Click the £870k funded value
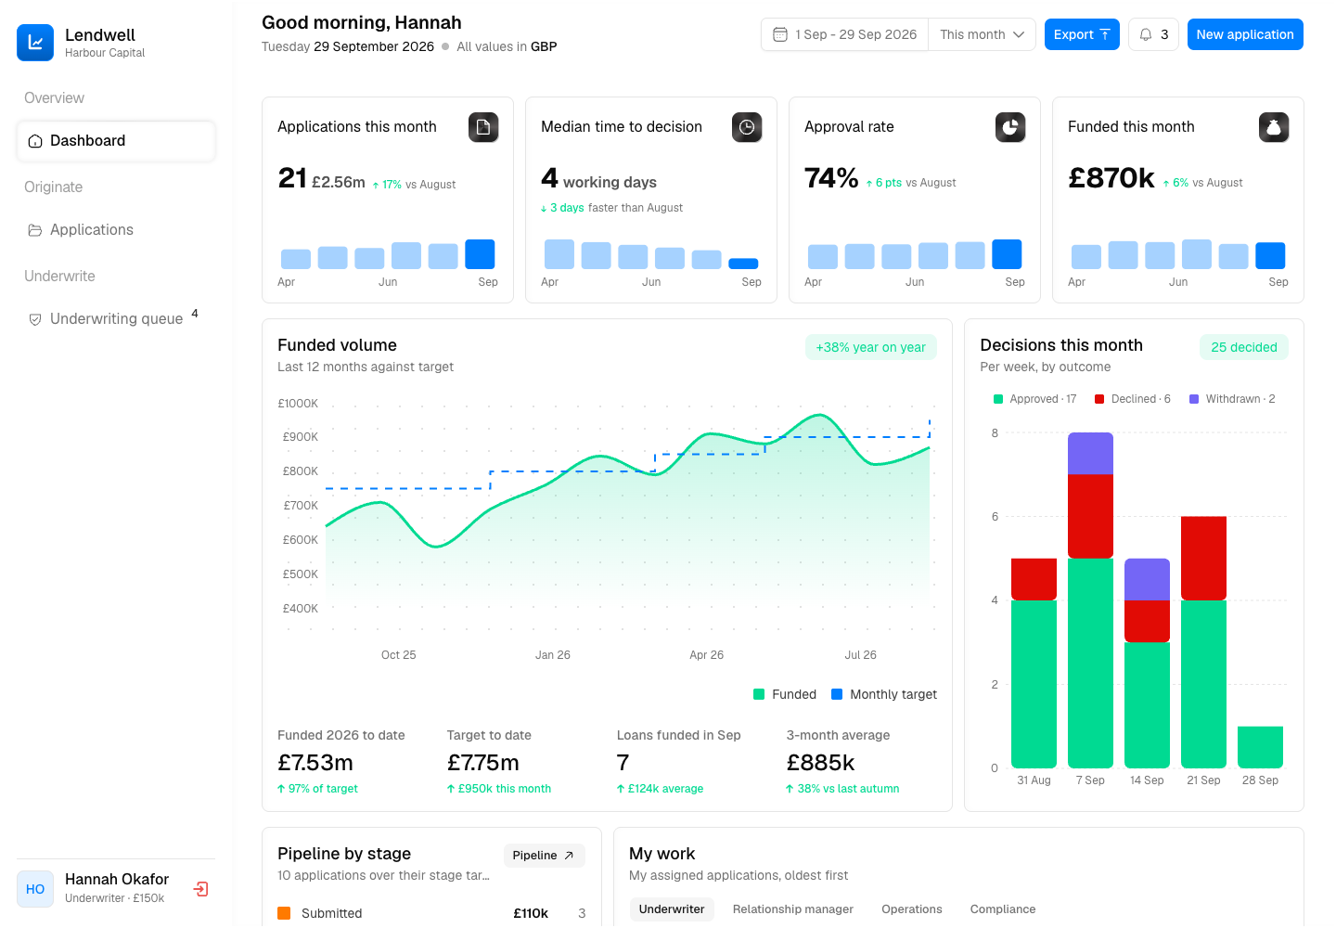The image size is (1336, 928). pos(1111,177)
